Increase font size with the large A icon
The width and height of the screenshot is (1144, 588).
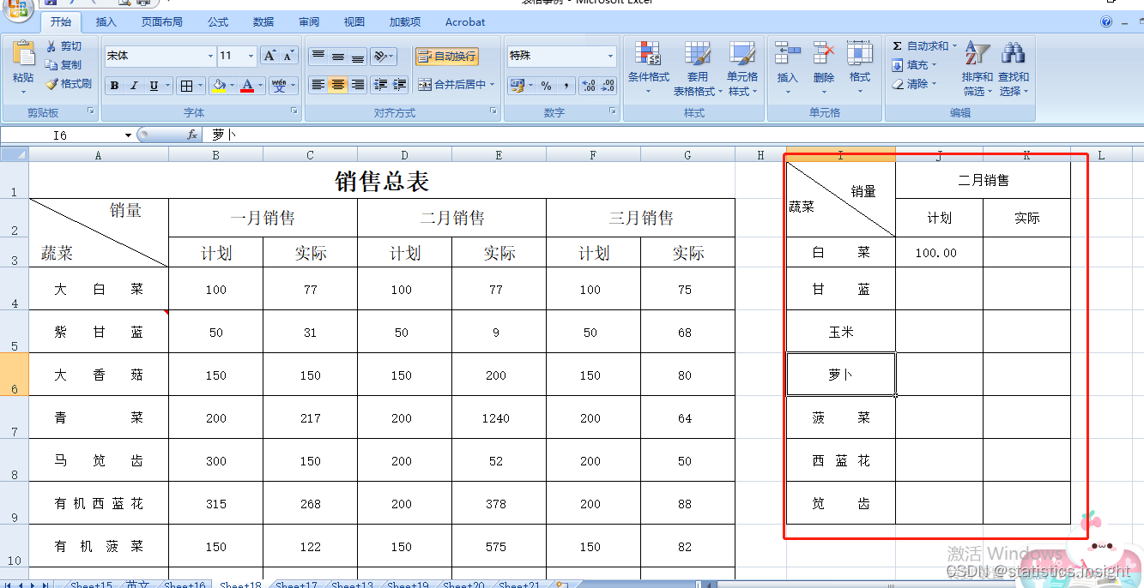[269, 56]
